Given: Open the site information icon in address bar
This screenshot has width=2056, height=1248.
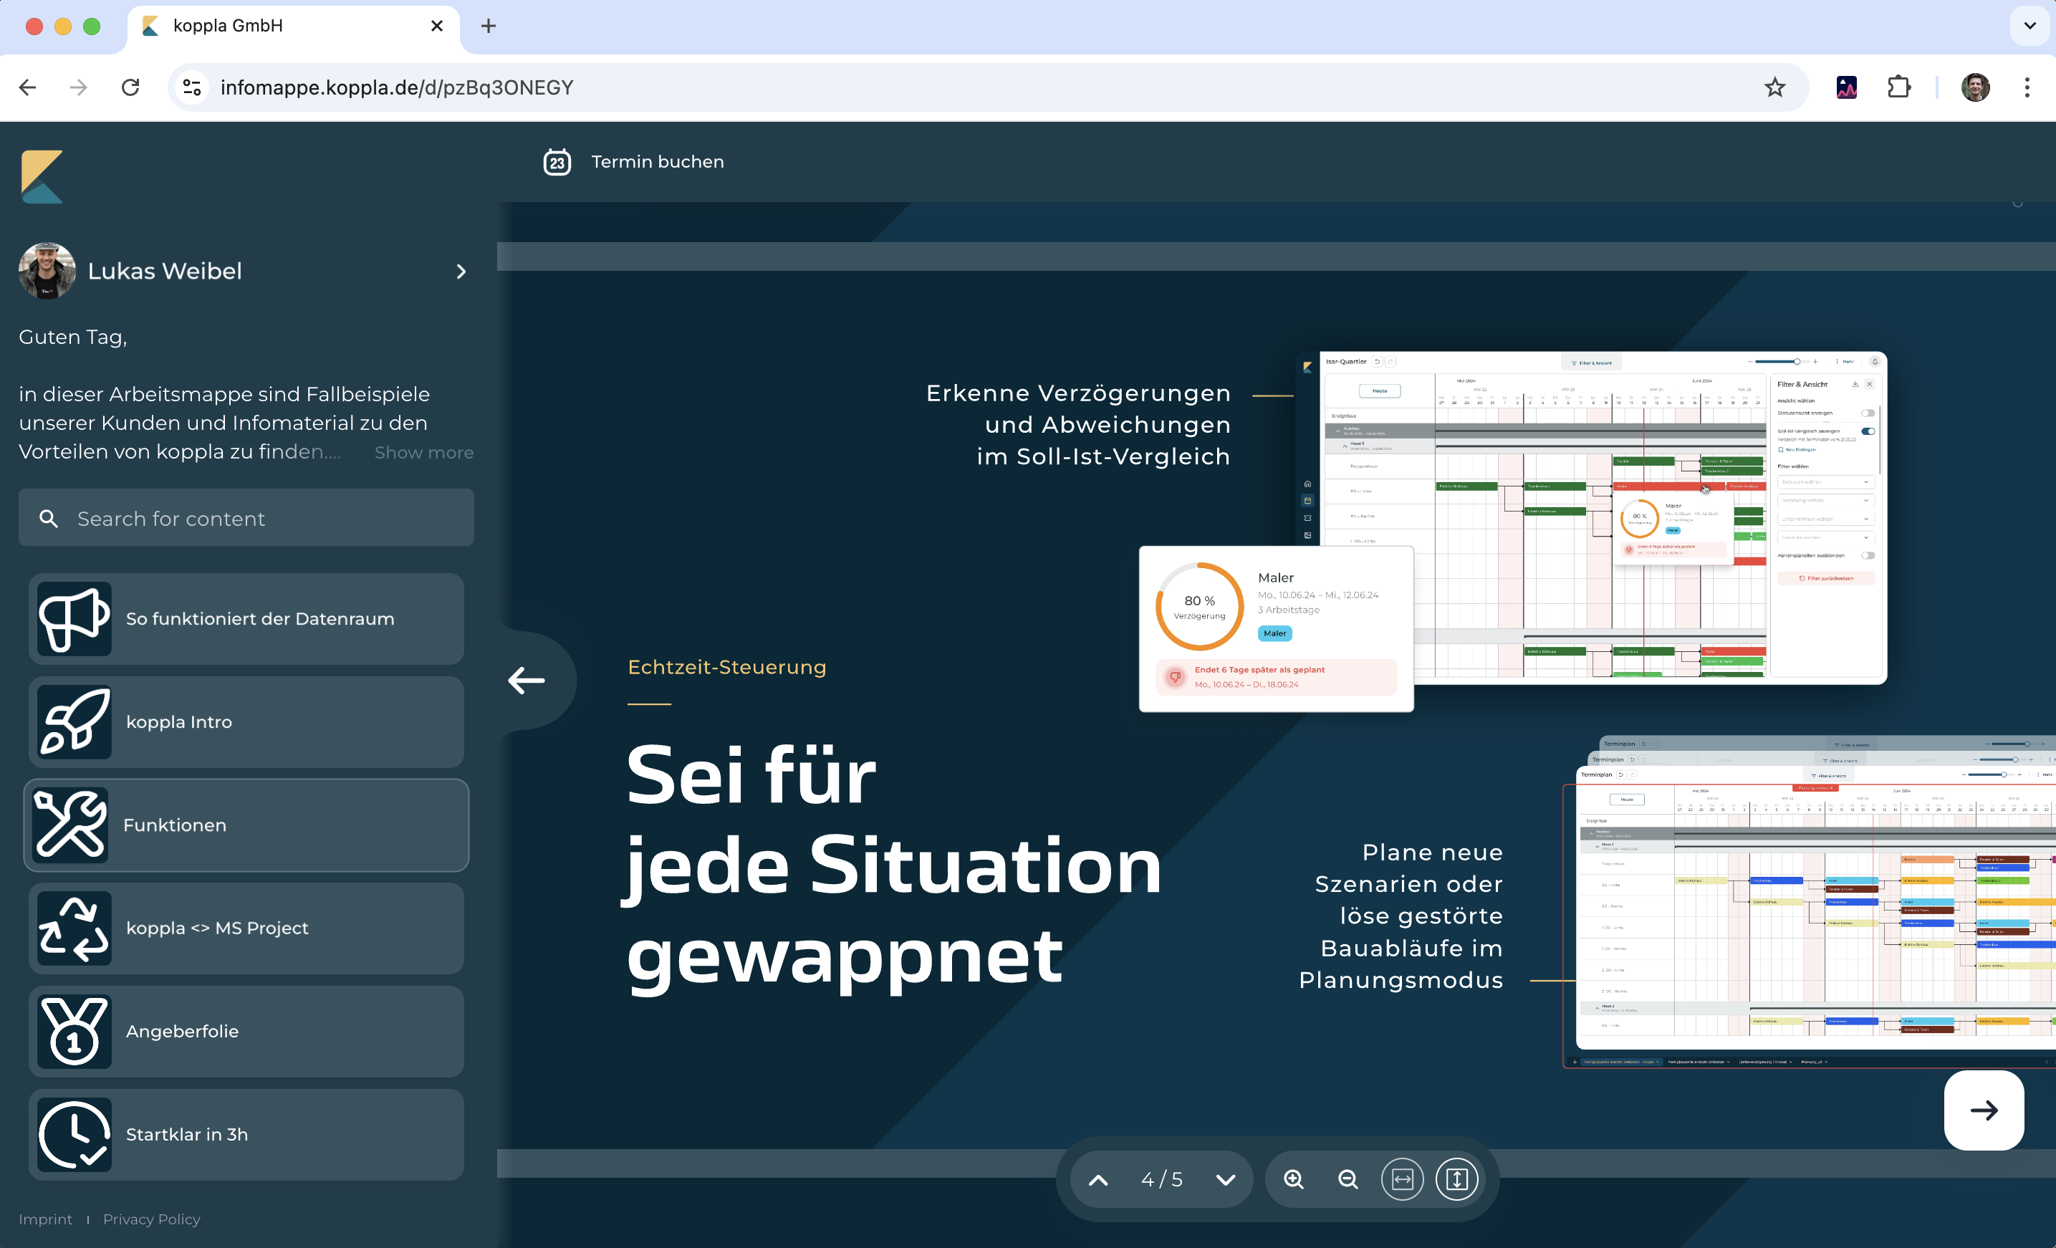Looking at the screenshot, I should (192, 87).
